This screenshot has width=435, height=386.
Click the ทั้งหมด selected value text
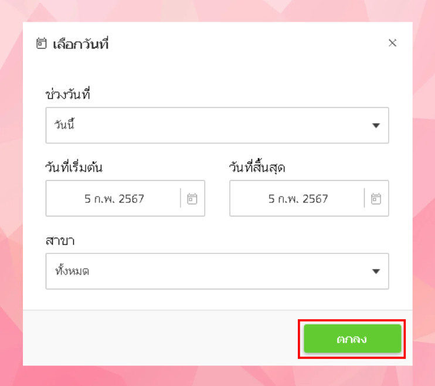[x=72, y=270]
